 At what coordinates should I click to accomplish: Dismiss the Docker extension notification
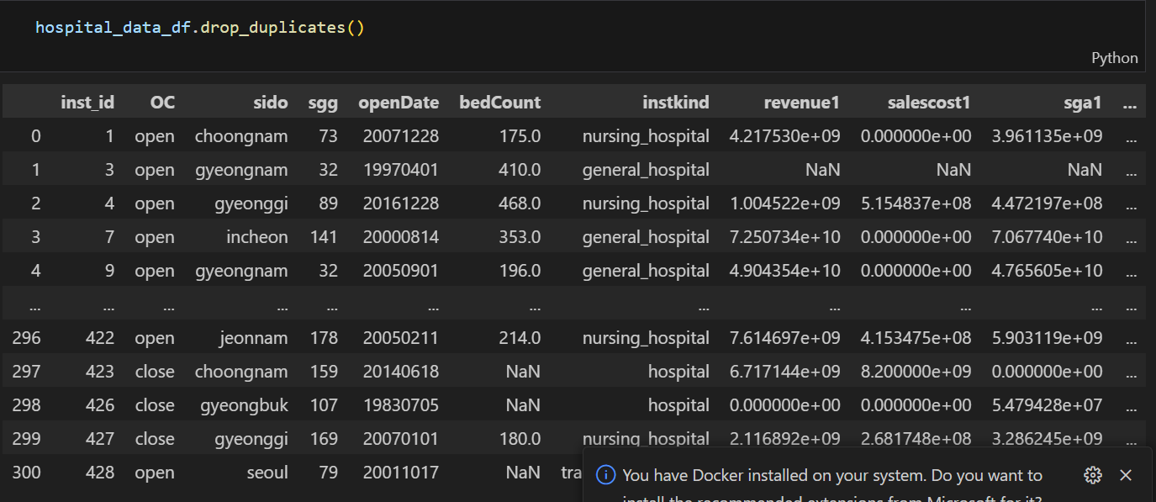click(x=1126, y=475)
